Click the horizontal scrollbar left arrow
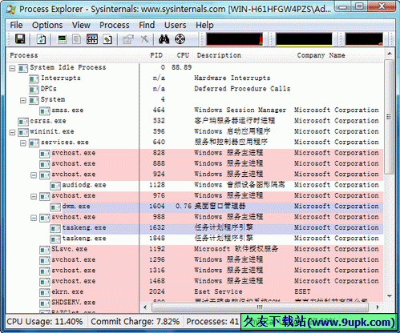 (x=145, y=307)
